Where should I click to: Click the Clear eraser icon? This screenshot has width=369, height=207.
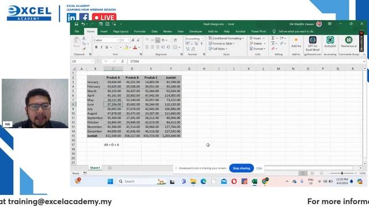click(x=273, y=48)
